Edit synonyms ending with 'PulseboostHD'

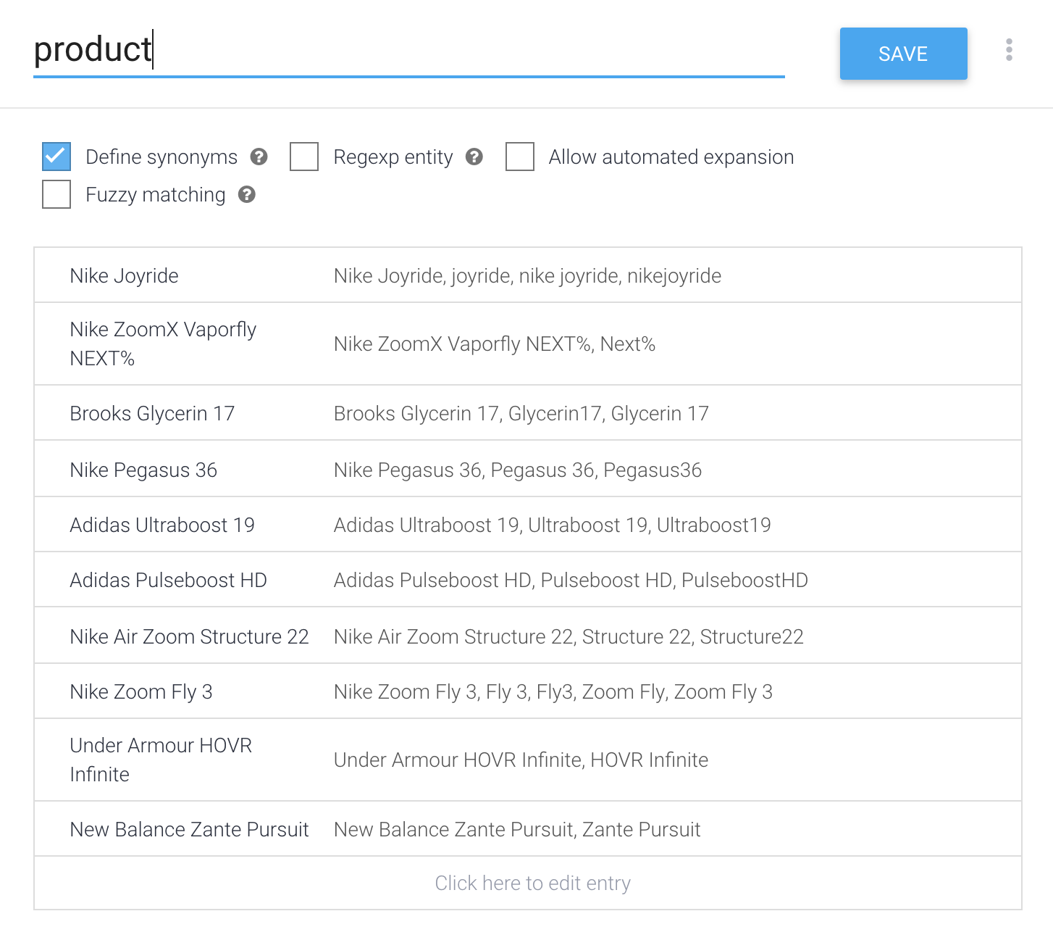point(571,580)
